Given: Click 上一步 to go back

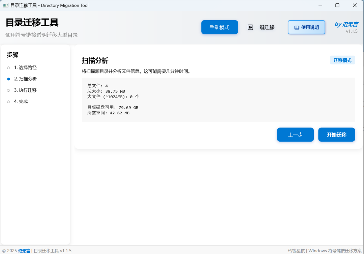Looking at the screenshot, I should (295, 135).
